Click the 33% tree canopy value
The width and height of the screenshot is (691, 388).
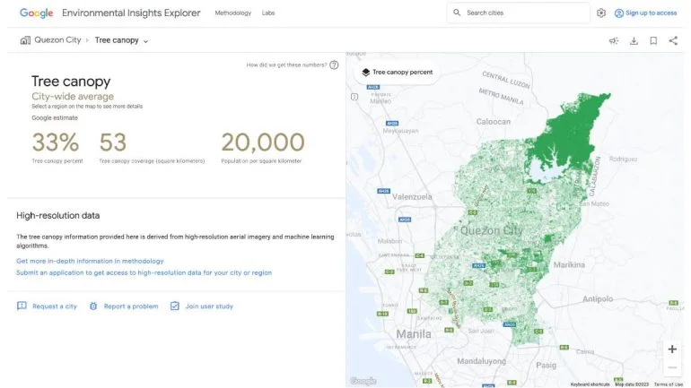point(56,142)
